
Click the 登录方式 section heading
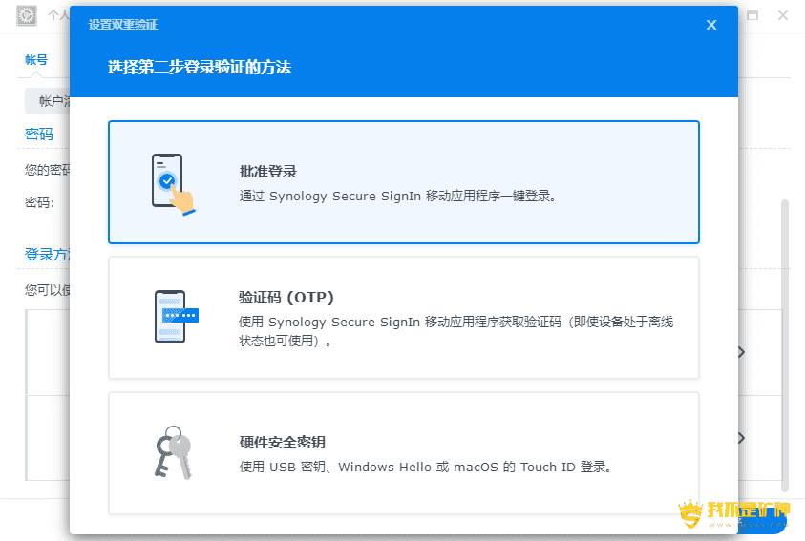point(48,255)
